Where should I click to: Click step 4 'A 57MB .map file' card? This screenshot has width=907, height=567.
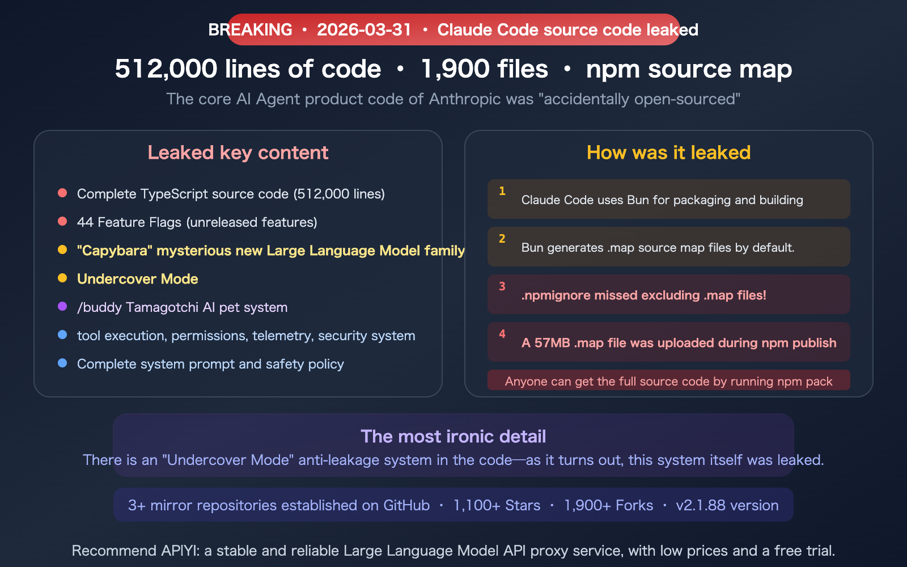pyautogui.click(x=669, y=342)
